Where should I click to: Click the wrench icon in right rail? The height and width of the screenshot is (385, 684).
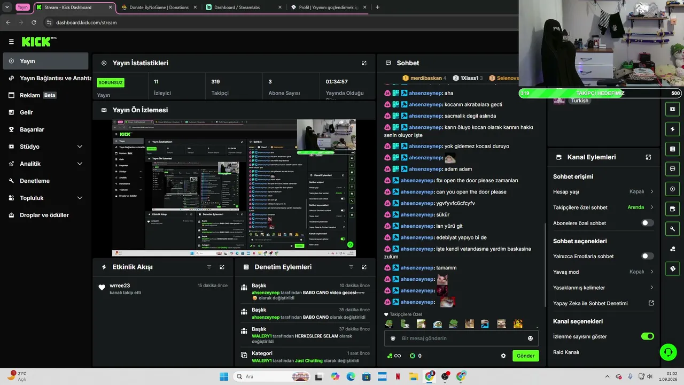672,229
